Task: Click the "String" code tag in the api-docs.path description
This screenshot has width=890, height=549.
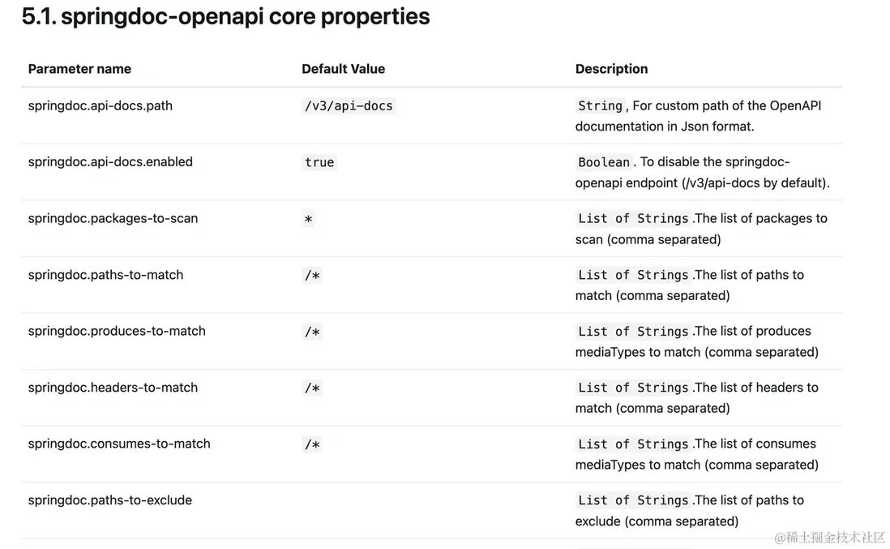Action: coord(600,105)
